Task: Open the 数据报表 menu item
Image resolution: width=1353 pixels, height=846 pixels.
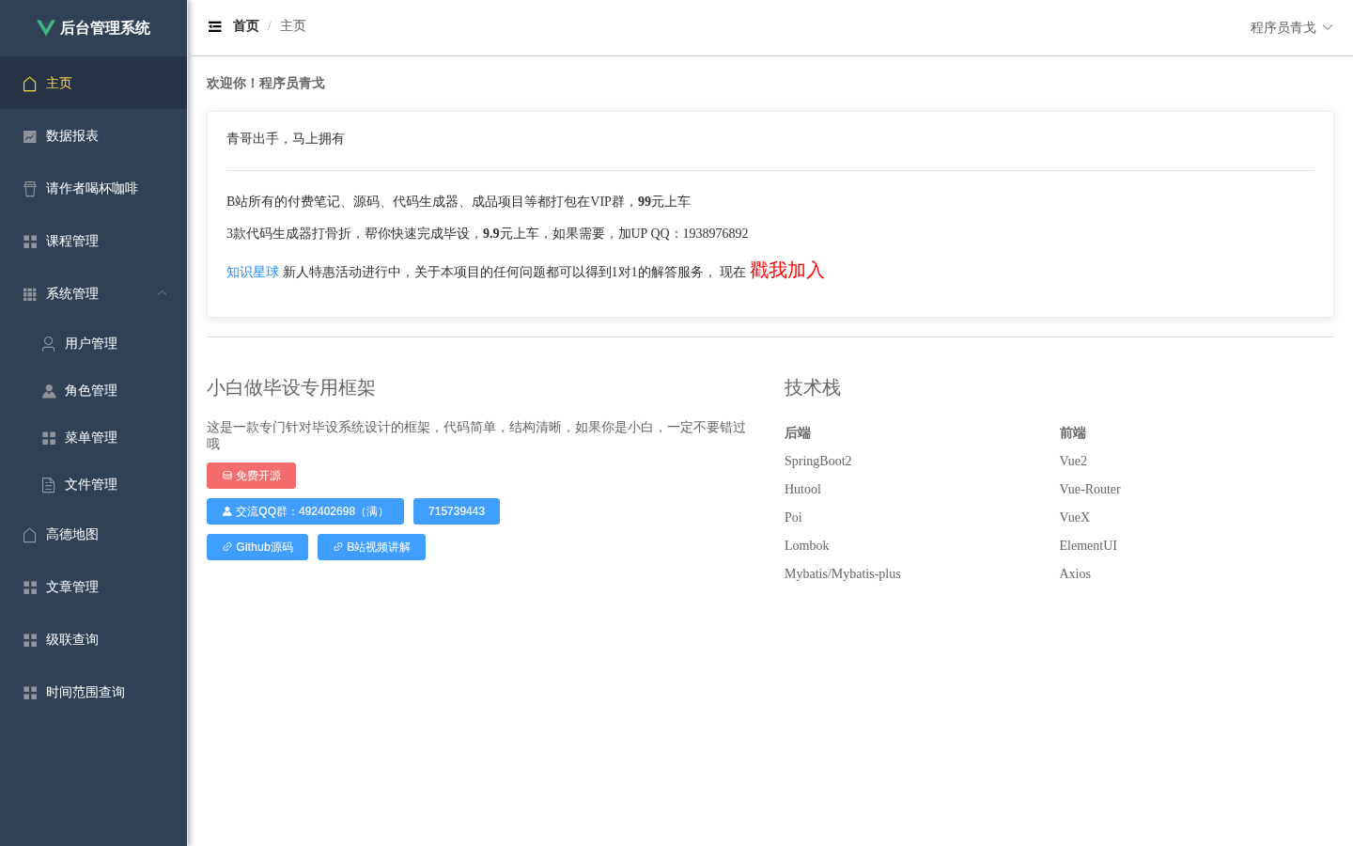Action: [94, 135]
